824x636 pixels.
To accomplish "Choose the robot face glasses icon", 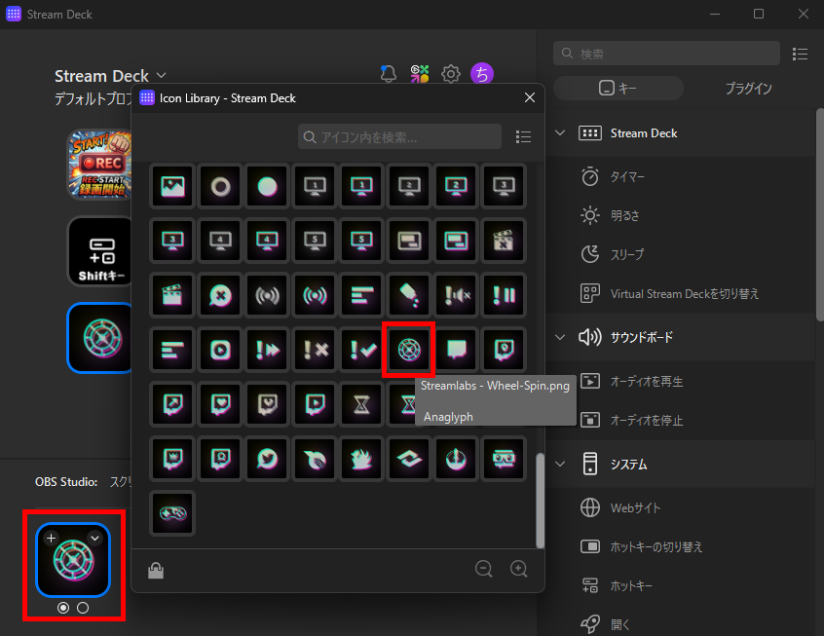I will [x=504, y=459].
